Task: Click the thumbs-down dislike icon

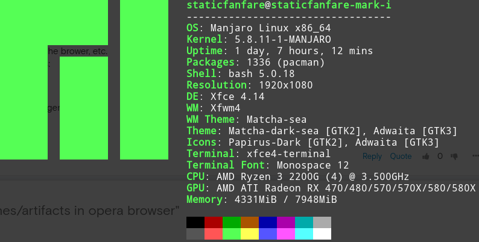Action: [454, 157]
